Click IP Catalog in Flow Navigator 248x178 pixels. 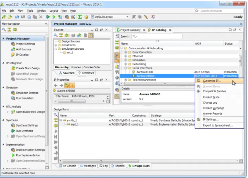click(x=22, y=55)
